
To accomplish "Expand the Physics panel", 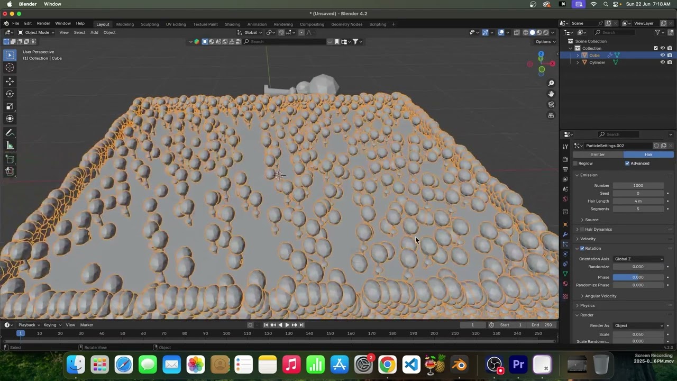I will click(x=587, y=305).
